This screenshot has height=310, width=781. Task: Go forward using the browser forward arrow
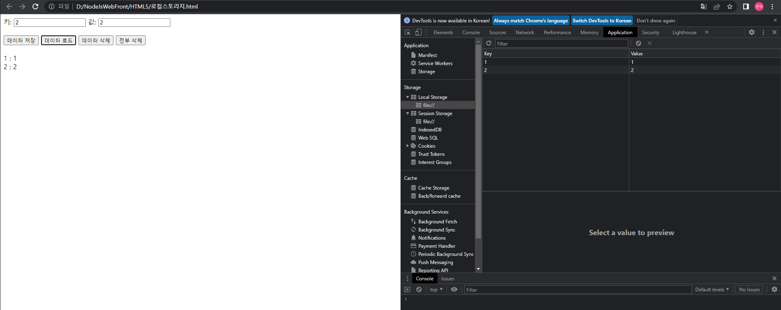coord(22,7)
